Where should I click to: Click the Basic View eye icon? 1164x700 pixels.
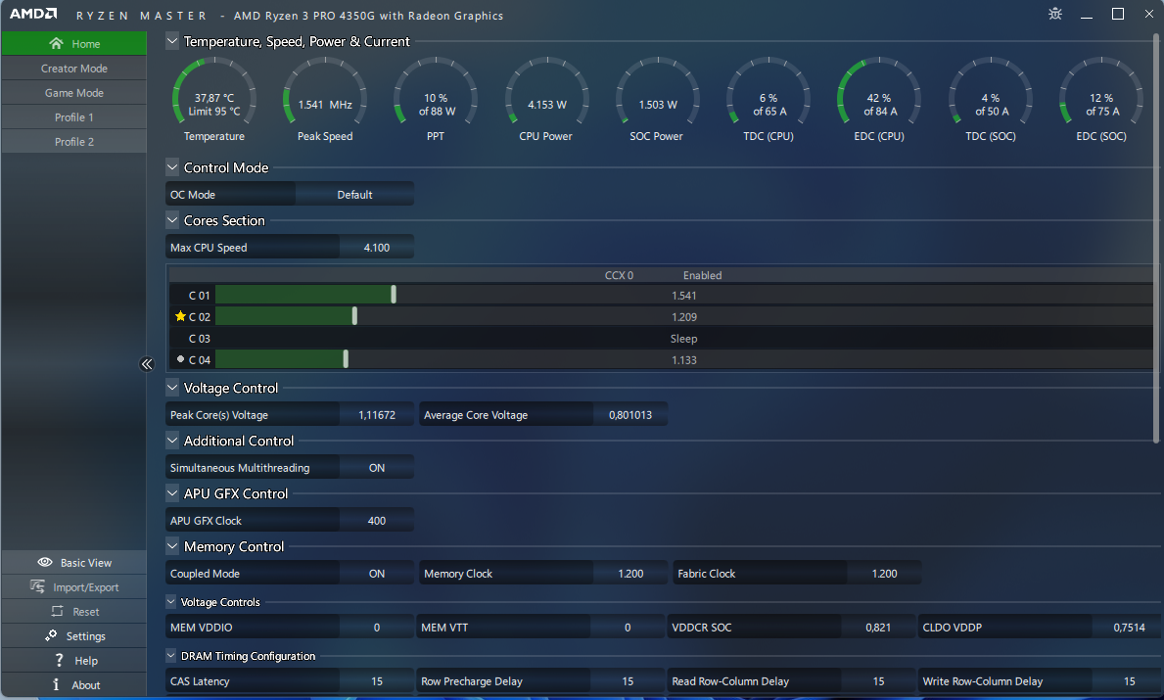[x=44, y=562]
